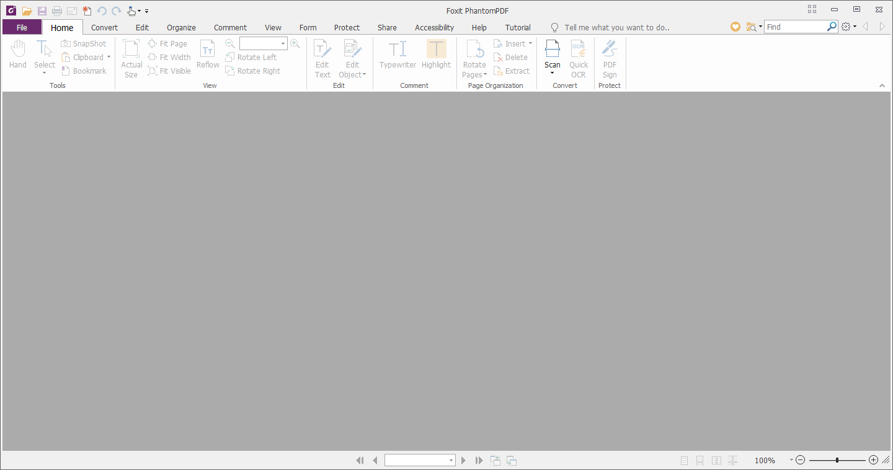Open the File menu

(22, 27)
